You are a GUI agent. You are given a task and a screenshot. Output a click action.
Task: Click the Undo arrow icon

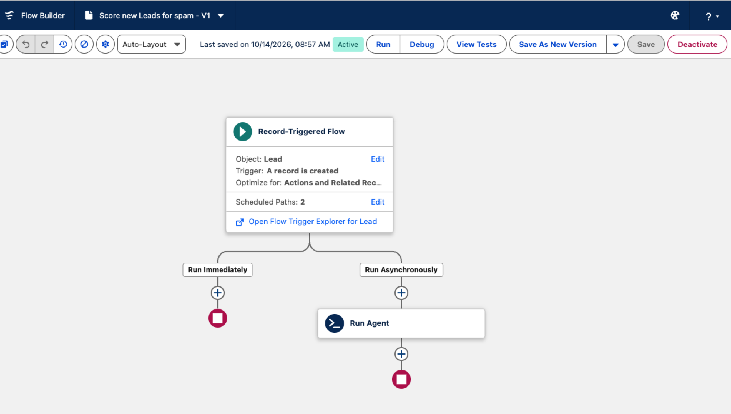26,44
